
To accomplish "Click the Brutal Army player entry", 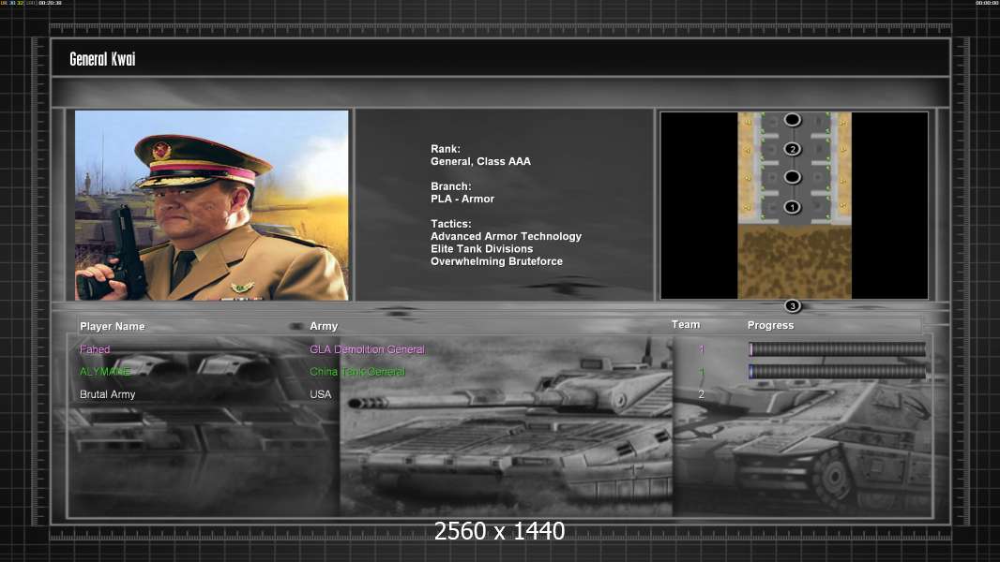I will pyautogui.click(x=107, y=394).
